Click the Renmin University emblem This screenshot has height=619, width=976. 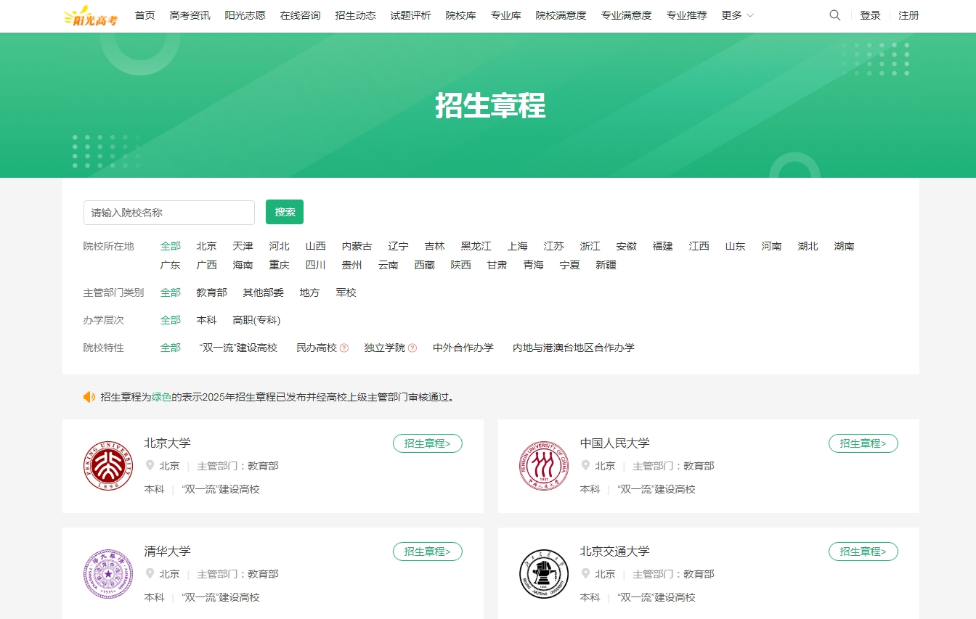[544, 466]
